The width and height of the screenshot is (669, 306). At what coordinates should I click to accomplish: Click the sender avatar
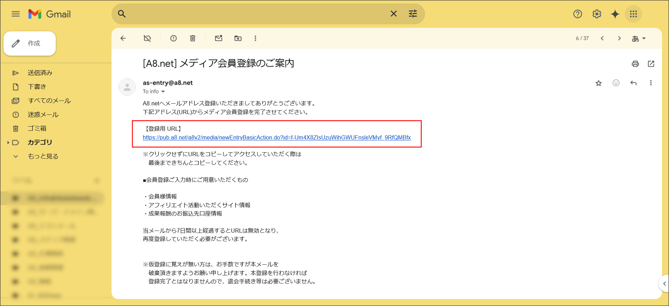127,87
